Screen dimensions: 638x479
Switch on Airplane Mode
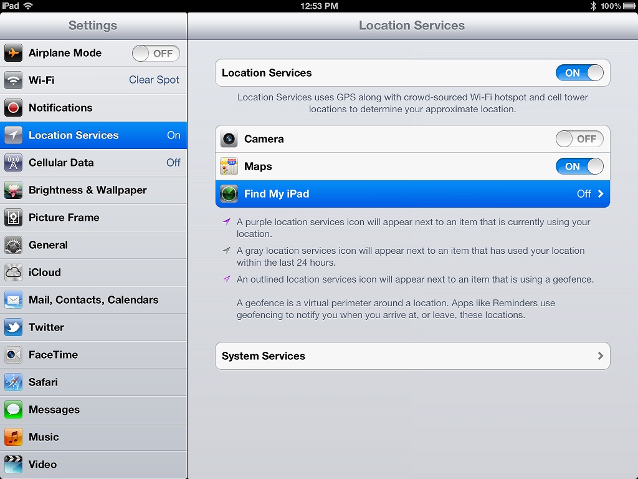156,54
